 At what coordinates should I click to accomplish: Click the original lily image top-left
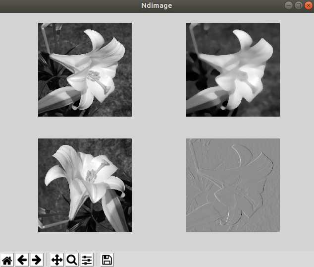tap(85, 69)
